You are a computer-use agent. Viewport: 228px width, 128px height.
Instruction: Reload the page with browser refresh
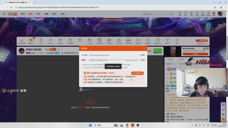[11, 7]
